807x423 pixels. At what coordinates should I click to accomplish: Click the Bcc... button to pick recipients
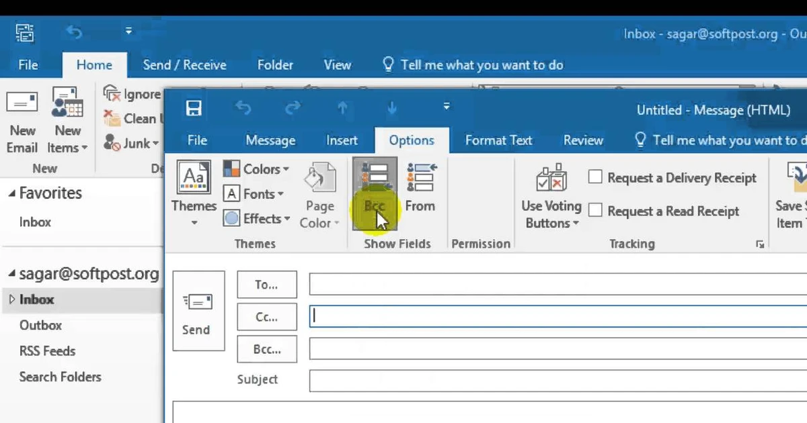(266, 348)
